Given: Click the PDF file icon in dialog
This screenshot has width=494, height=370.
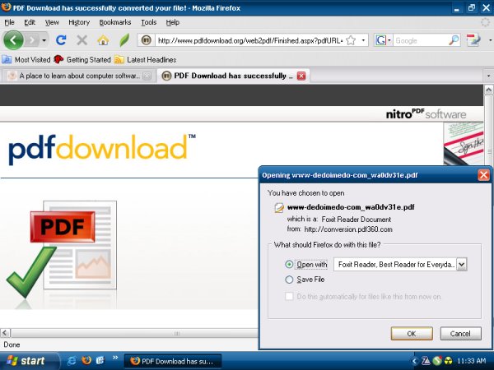Looking at the screenshot, I should point(279,208).
